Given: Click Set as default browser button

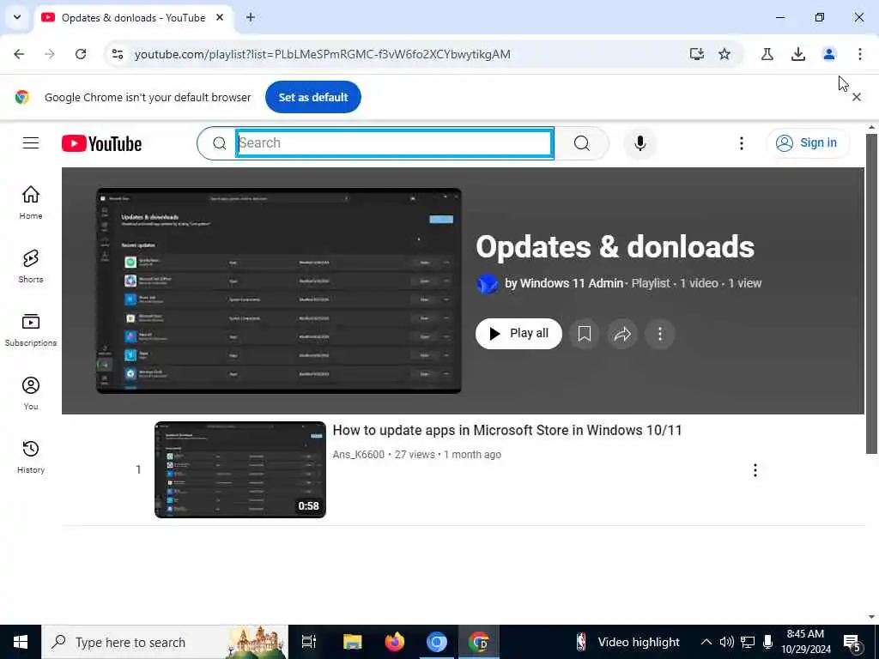Looking at the screenshot, I should [312, 97].
